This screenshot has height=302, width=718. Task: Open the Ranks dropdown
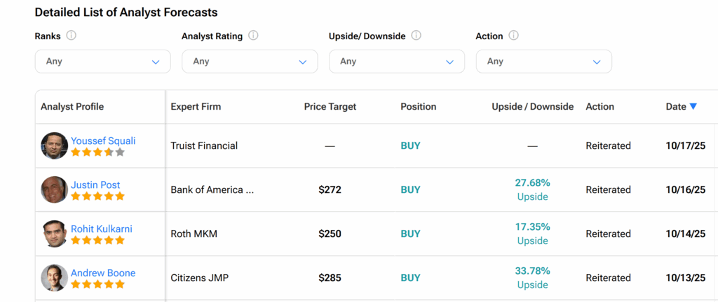[102, 62]
